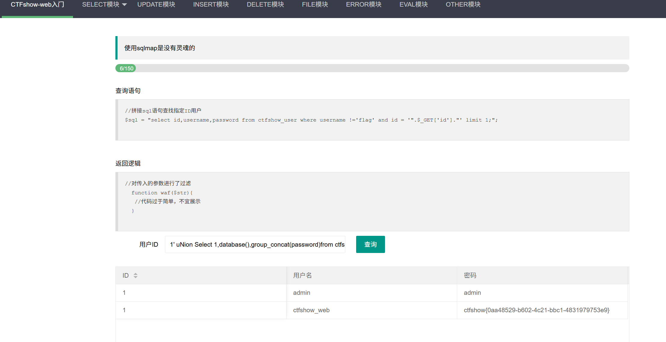The image size is (666, 342).
Task: Open the INSERT模块 menu
Action: click(211, 5)
